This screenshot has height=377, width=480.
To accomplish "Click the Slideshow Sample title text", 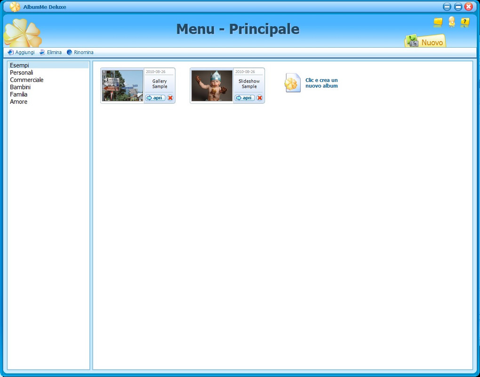I will [x=249, y=84].
